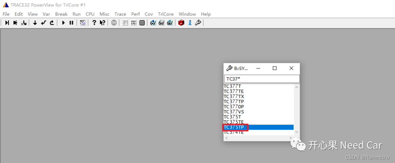The height and width of the screenshot is (163, 395).
Task: Click the down-arrow Return toolbar icon
Action: coord(35,23)
